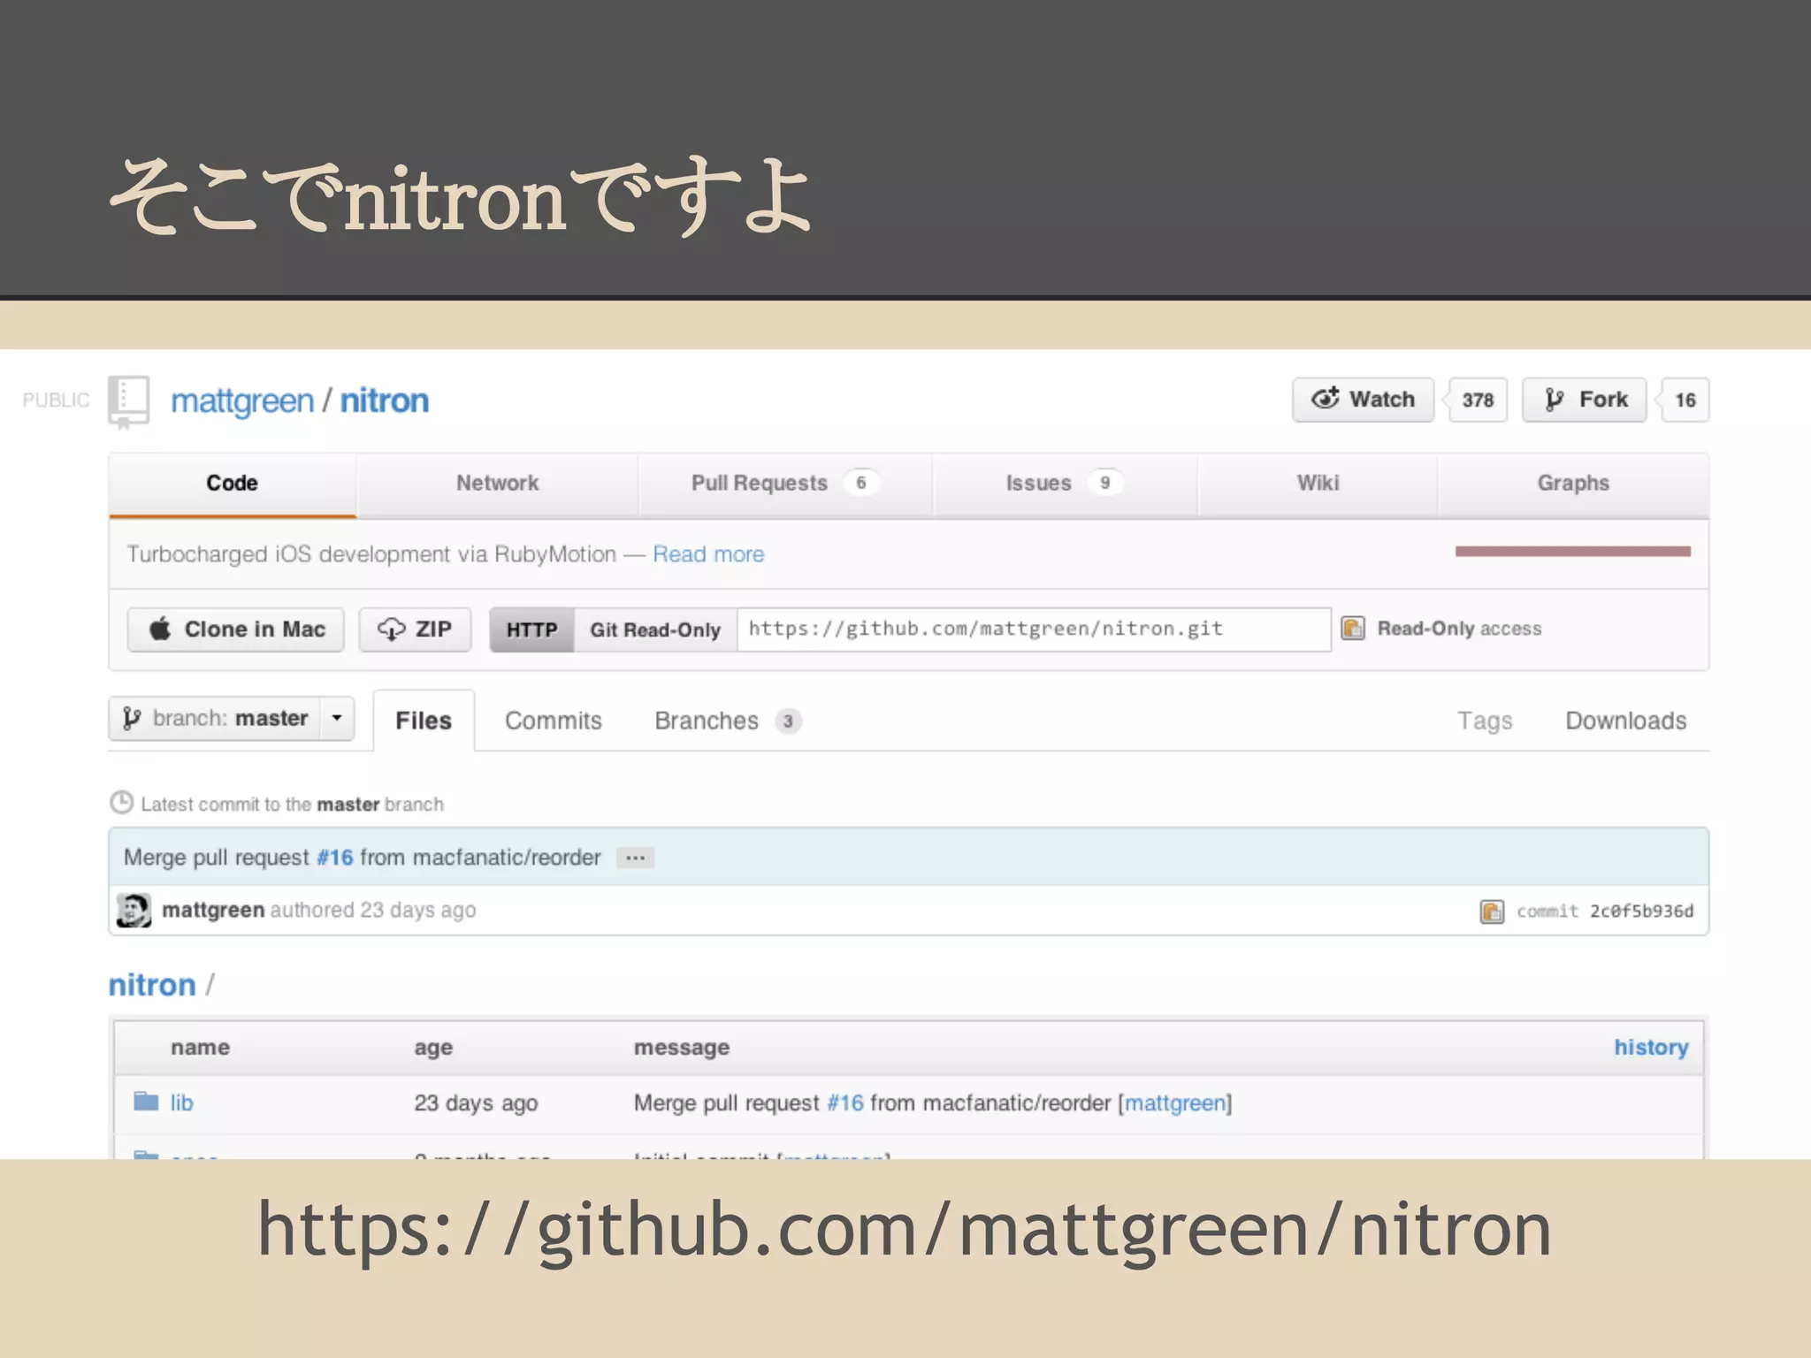The width and height of the screenshot is (1811, 1358).
Task: Click the Watch button
Action: (x=1363, y=400)
